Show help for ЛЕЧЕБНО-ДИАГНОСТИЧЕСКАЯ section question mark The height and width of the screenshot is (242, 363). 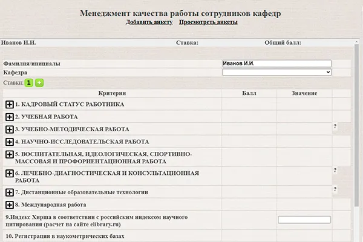(x=335, y=171)
